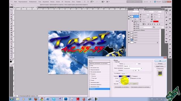Select the Crop tool

(11, 19)
